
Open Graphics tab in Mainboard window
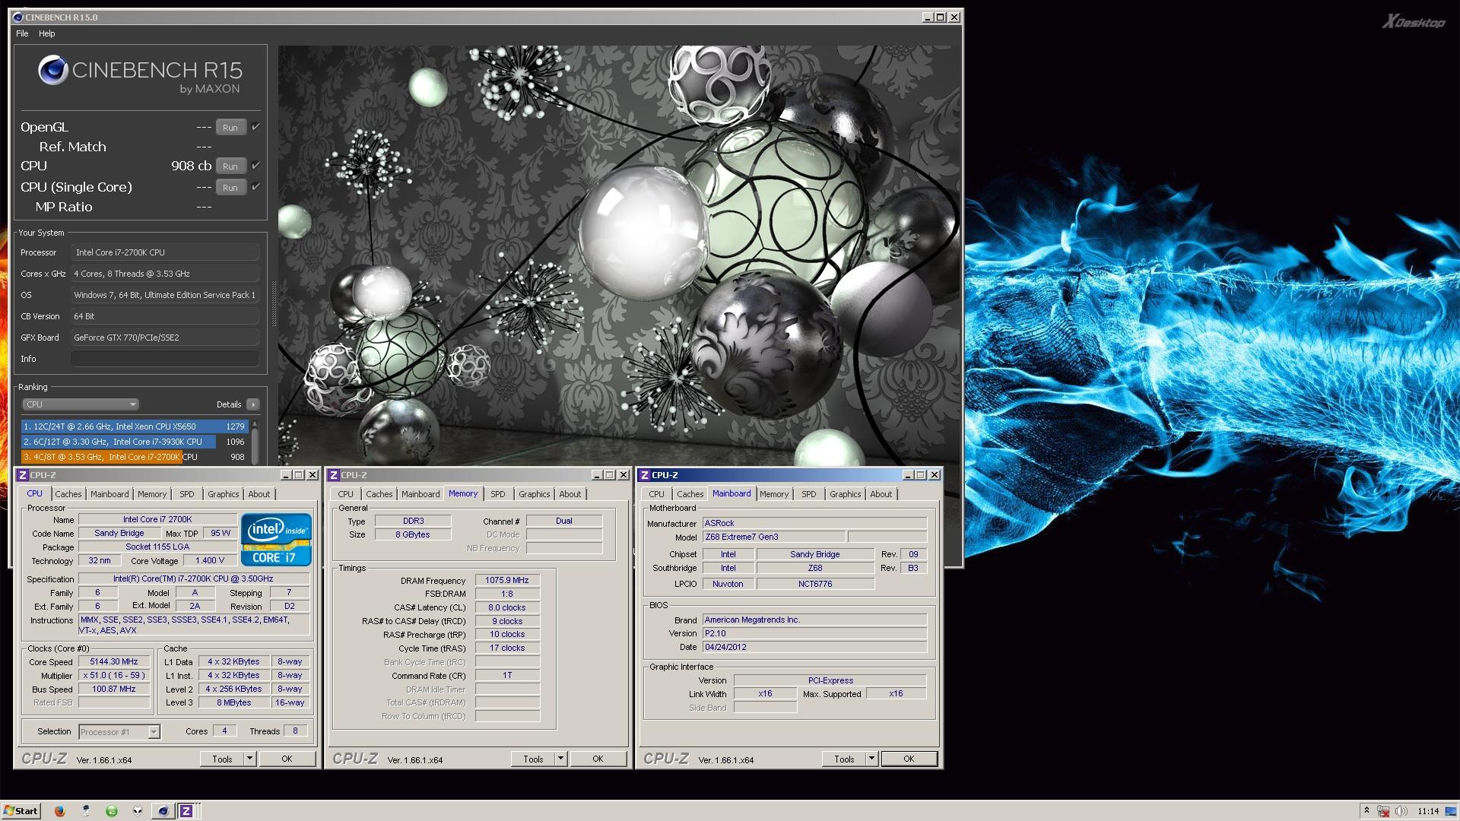pyautogui.click(x=845, y=494)
